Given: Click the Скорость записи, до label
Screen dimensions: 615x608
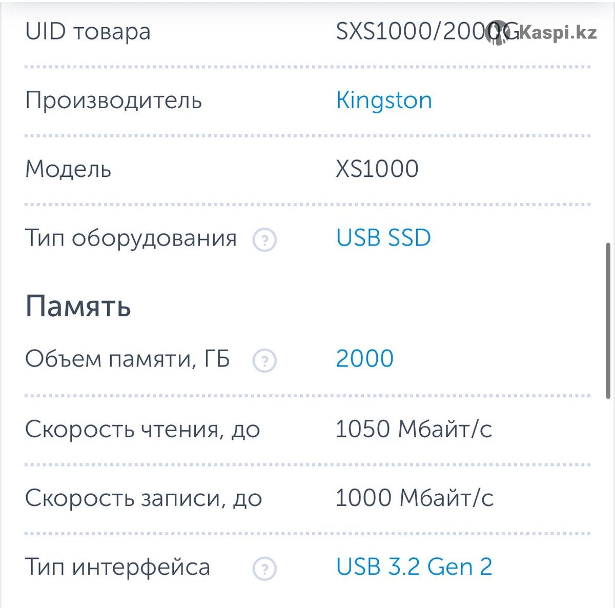Looking at the screenshot, I should [143, 498].
